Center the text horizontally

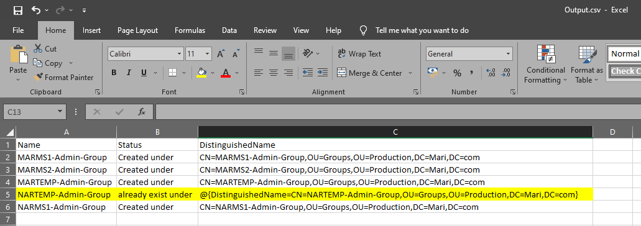(274, 73)
